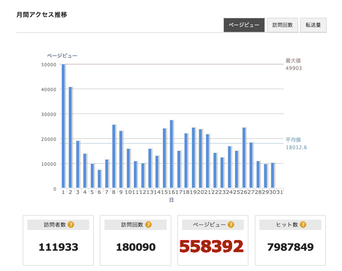Select the red value 558392
This screenshot has width=342, height=271.
[x=211, y=247]
